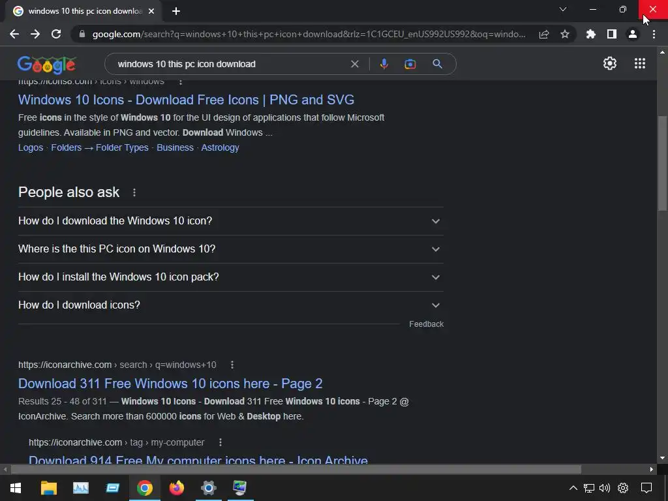Visit the Business sitelink

pos(175,147)
